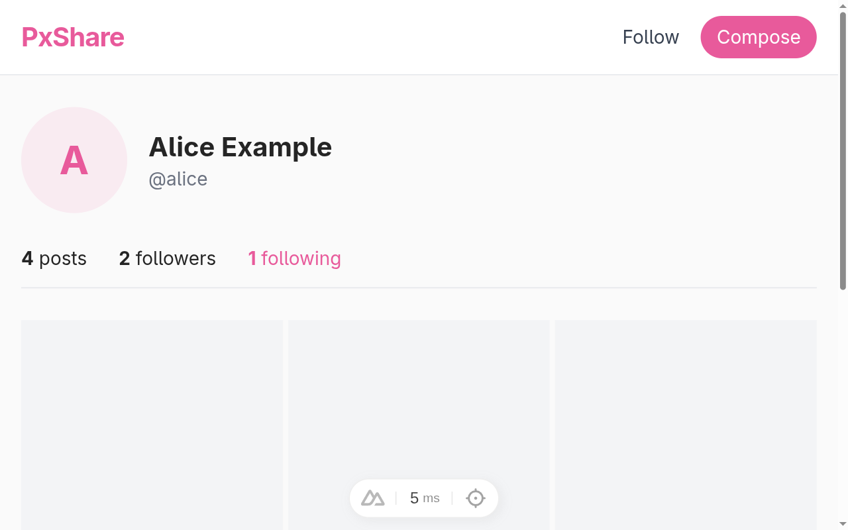Click the Compose button
Image resolution: width=848 pixels, height=530 pixels.
click(759, 37)
